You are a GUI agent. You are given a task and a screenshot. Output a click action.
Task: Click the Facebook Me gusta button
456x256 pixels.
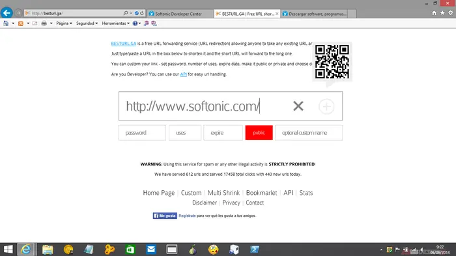(x=165, y=216)
